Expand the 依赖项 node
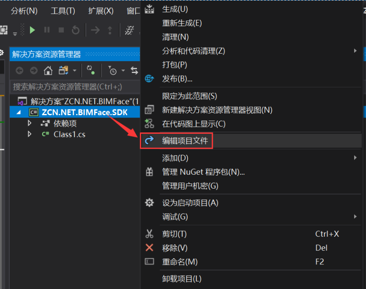This screenshot has width=366, height=289. 29,123
